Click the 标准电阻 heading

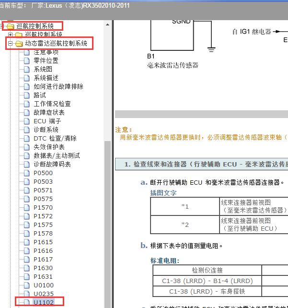point(165,261)
